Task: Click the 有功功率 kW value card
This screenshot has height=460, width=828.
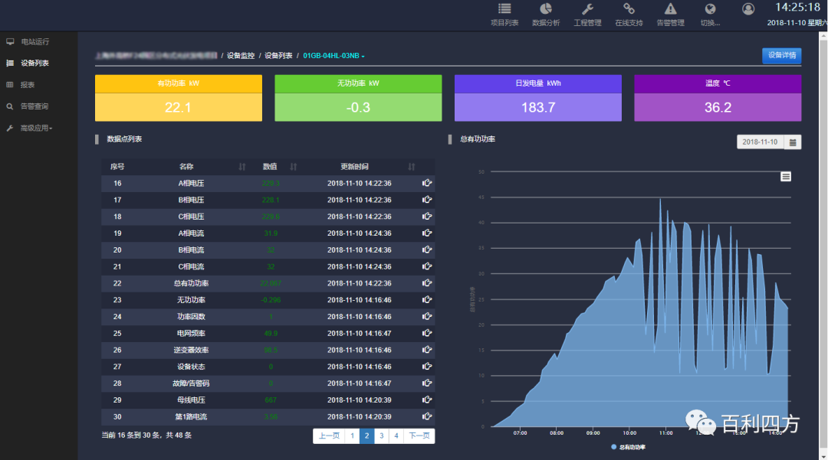Action: pos(179,98)
